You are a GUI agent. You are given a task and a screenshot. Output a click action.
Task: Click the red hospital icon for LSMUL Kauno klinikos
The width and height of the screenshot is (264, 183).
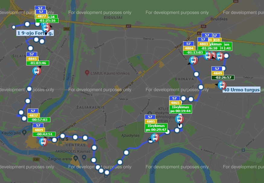(x=87, y=73)
